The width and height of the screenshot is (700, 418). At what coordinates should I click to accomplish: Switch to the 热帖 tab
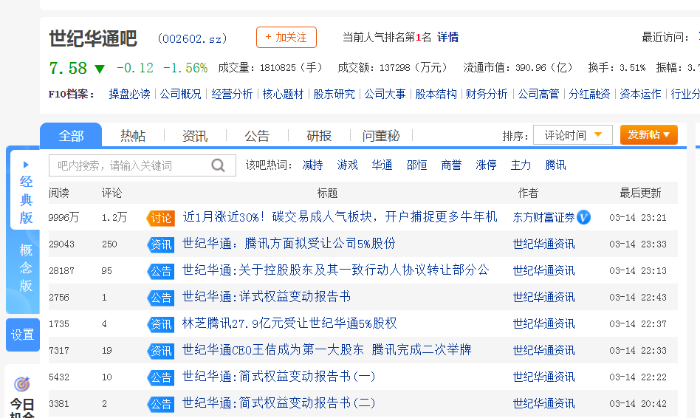(133, 136)
